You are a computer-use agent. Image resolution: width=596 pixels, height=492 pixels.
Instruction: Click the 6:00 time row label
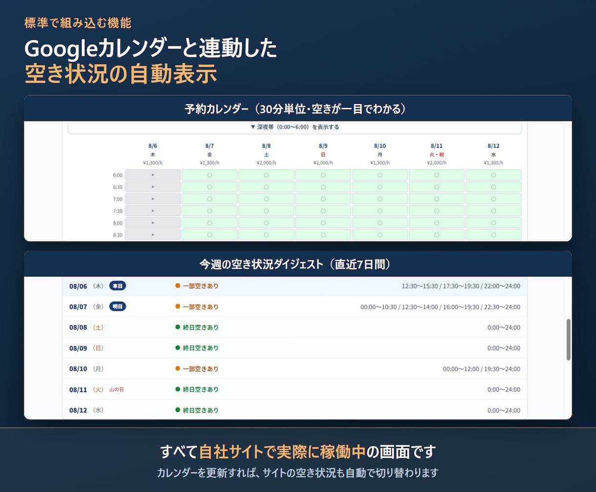118,175
